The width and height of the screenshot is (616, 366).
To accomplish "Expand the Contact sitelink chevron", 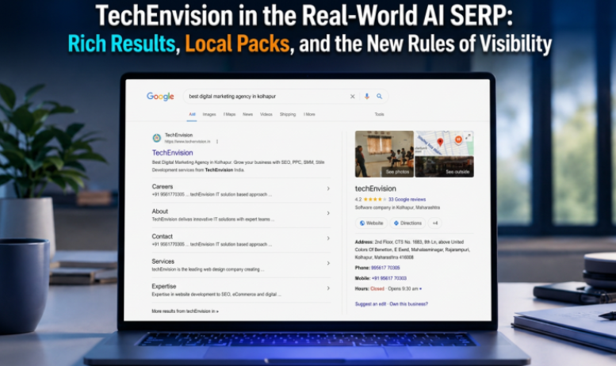I will pyautogui.click(x=328, y=238).
